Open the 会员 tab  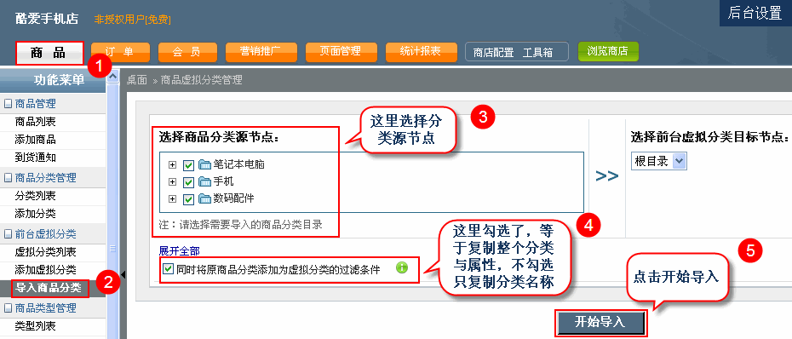(x=187, y=52)
